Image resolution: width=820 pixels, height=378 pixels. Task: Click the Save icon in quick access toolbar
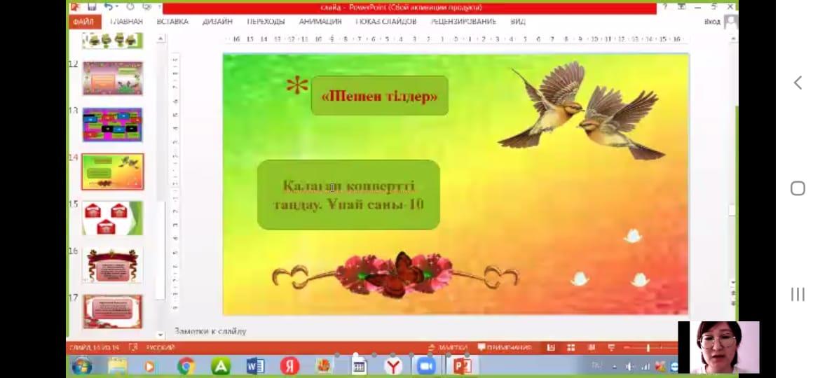click(x=92, y=6)
